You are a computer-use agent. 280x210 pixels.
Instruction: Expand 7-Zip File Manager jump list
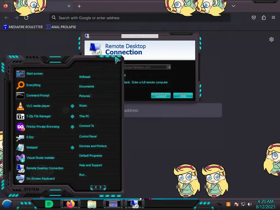coord(72,116)
